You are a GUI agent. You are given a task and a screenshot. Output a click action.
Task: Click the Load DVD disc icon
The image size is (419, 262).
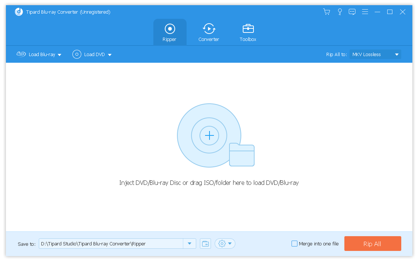click(76, 54)
